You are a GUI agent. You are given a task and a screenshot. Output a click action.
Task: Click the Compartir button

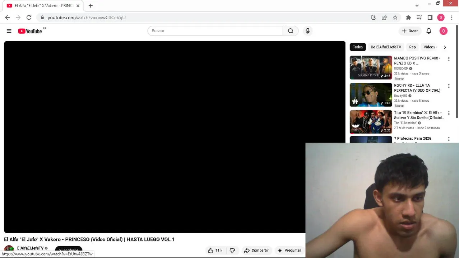tap(256, 250)
